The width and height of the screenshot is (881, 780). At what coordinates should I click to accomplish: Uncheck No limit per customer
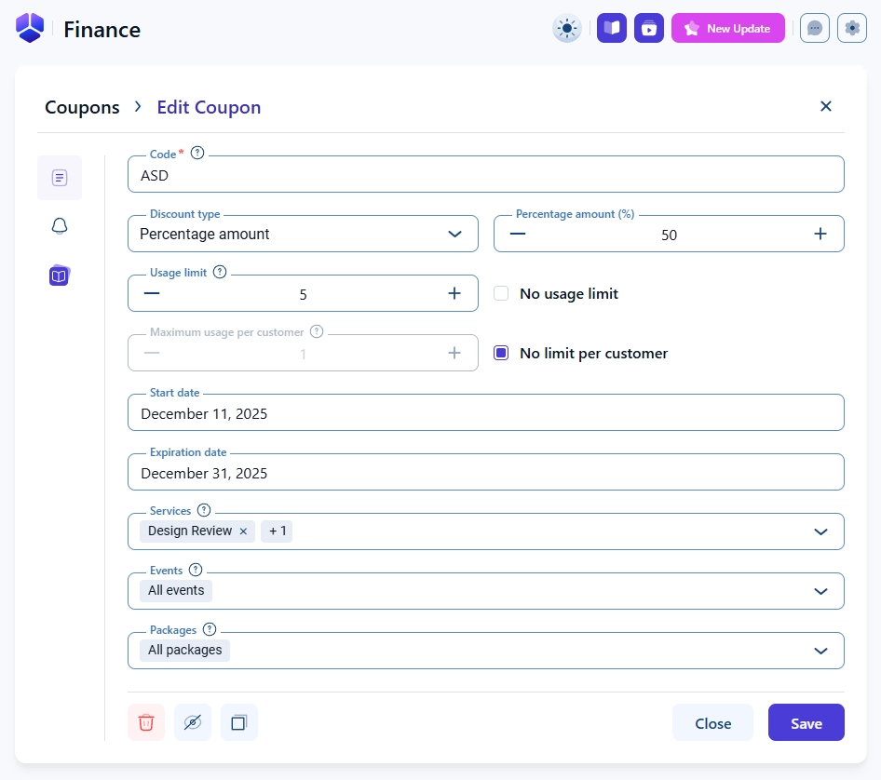tap(501, 353)
